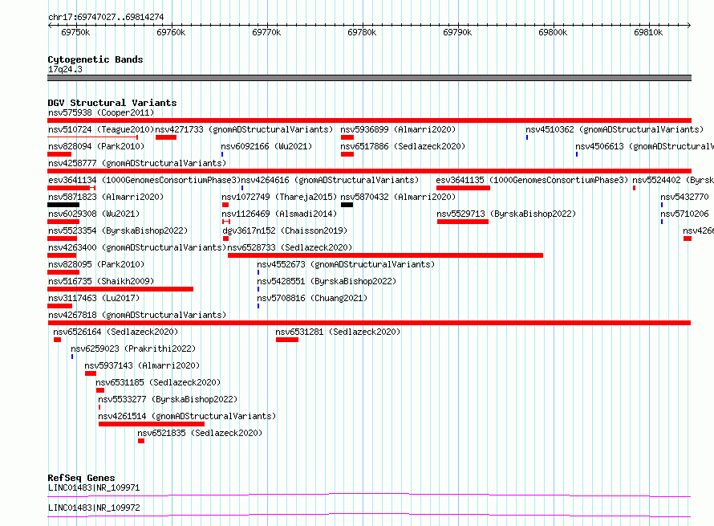
Task: Click the 69780k ruler position label
Action: (x=362, y=32)
